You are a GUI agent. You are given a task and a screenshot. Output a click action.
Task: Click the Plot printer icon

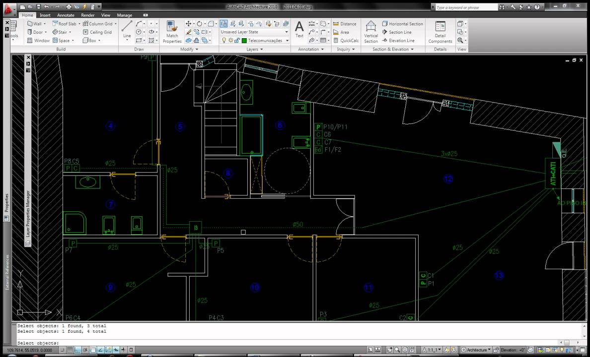point(69,7)
